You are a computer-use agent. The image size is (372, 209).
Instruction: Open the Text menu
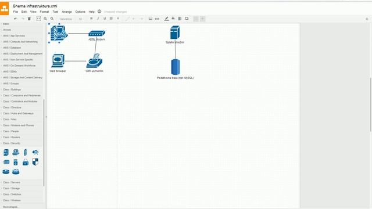tap(55, 12)
